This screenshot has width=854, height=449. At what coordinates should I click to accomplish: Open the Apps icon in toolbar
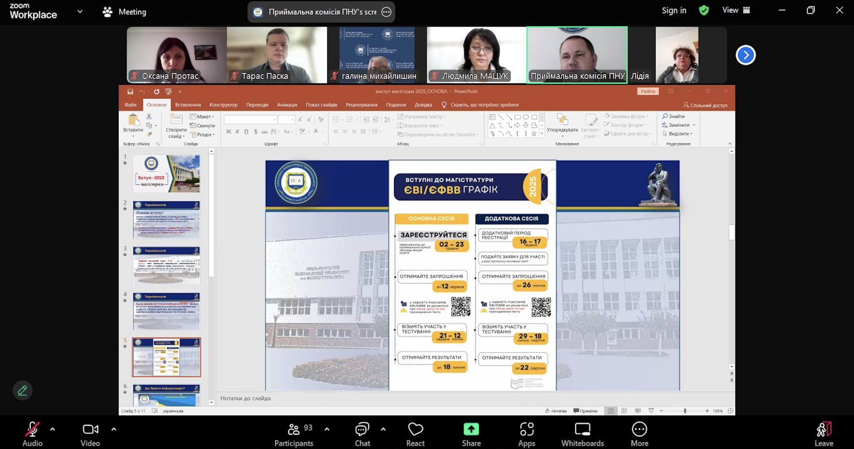(x=526, y=429)
